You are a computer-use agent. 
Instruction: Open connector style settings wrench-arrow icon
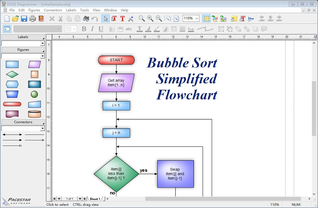[x=251, y=19]
